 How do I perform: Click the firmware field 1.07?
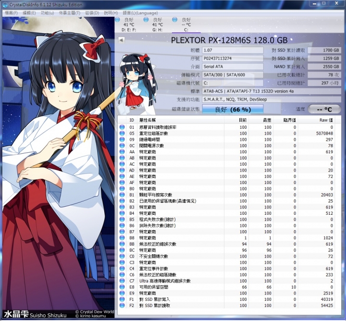click(x=233, y=50)
